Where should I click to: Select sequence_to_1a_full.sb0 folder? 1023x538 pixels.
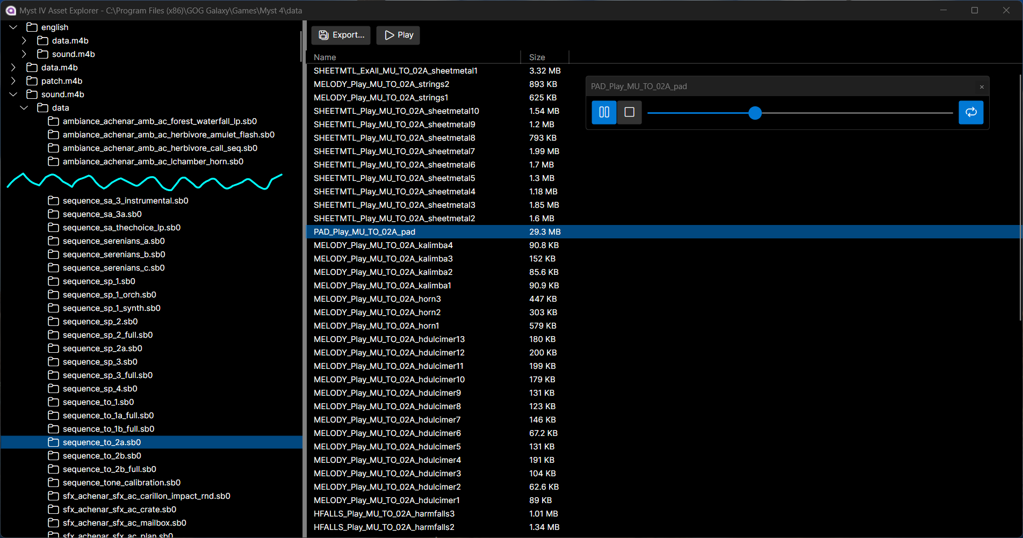[x=108, y=415]
